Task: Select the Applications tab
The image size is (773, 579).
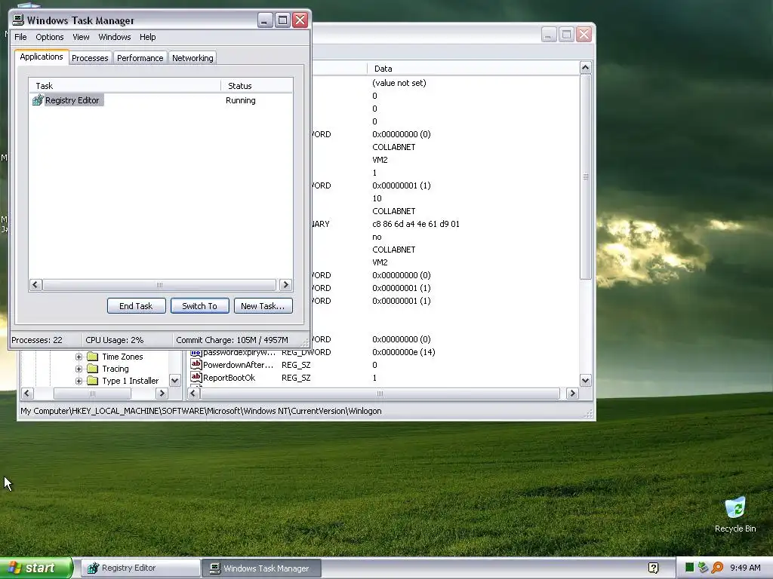Action: tap(42, 57)
